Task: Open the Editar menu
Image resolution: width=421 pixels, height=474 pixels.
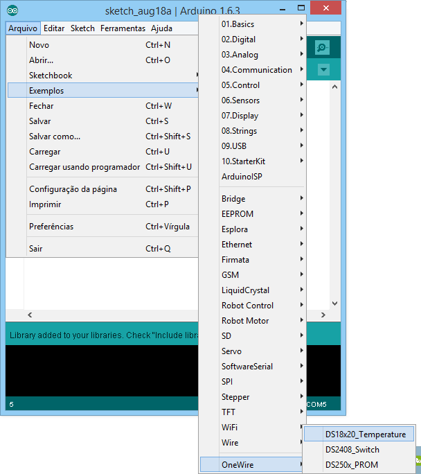Action: [x=54, y=28]
